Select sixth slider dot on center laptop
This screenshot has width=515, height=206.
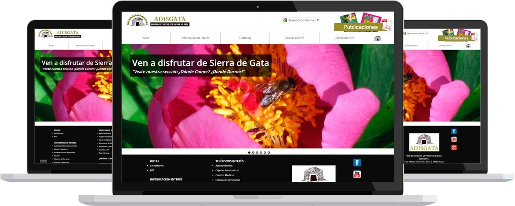[269, 152]
